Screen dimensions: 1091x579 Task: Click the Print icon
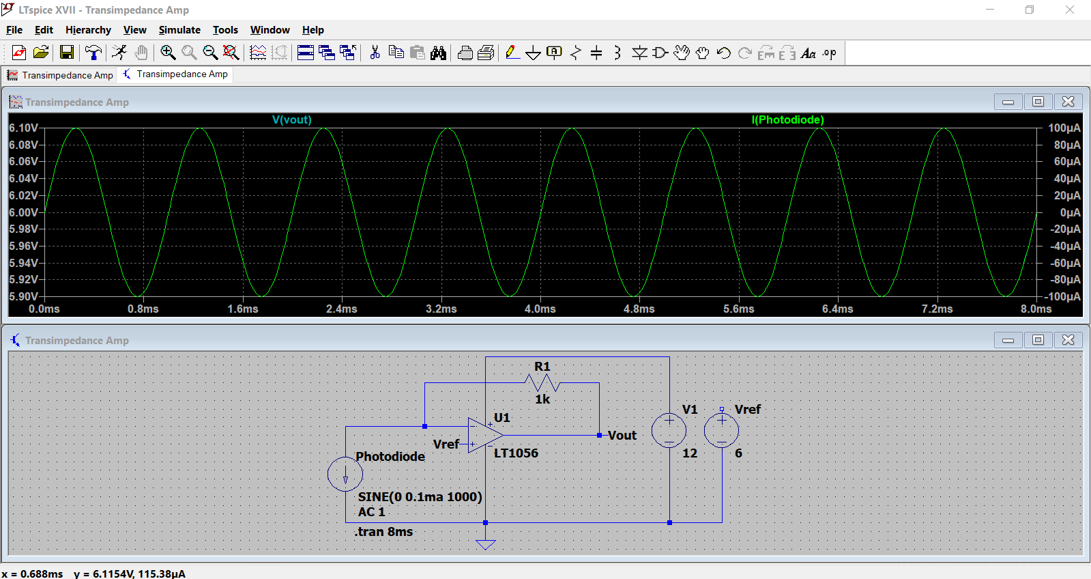pyautogui.click(x=486, y=53)
